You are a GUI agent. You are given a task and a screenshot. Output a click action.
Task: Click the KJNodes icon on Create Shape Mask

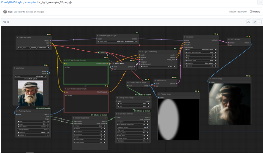tap(106, 118)
